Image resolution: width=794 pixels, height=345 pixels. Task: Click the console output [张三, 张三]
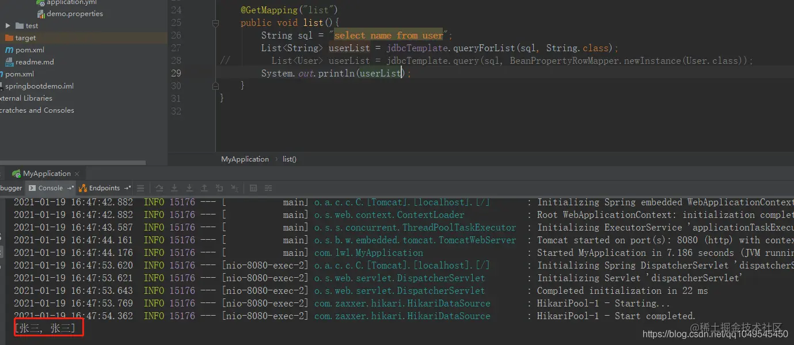pyautogui.click(x=48, y=329)
